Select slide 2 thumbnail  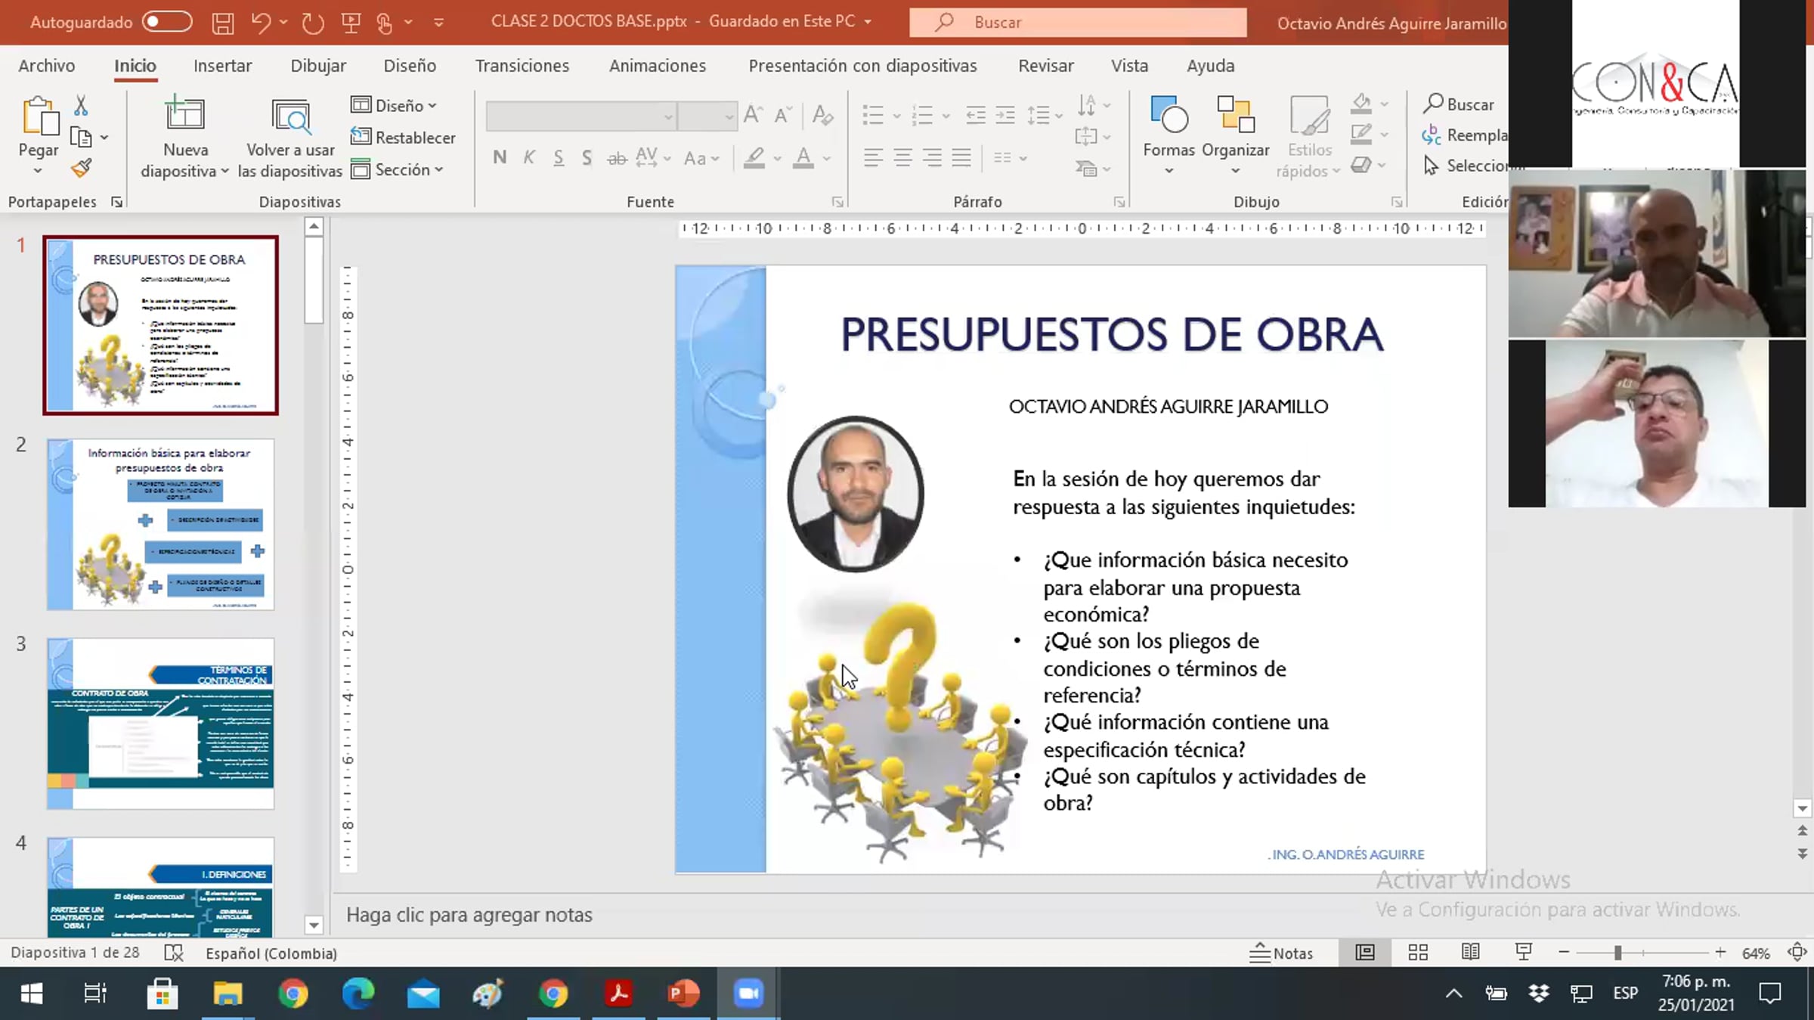point(160,524)
